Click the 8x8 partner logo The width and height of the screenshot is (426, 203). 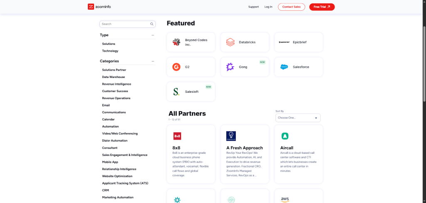pos(177,136)
